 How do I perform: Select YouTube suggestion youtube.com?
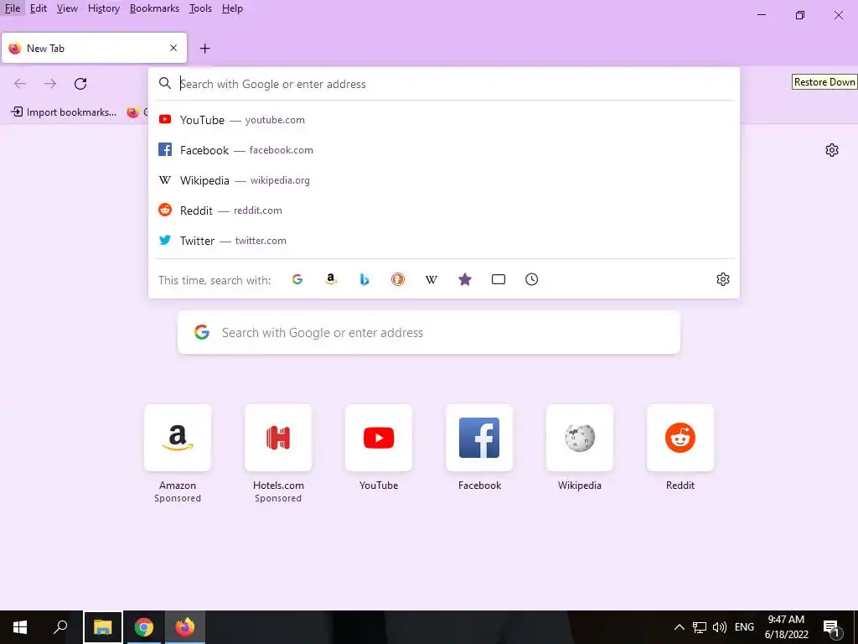click(444, 120)
